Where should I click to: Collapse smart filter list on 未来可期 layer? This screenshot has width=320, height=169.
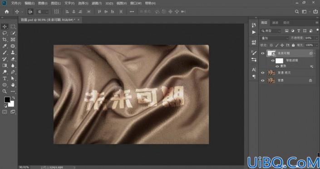tap(315, 53)
